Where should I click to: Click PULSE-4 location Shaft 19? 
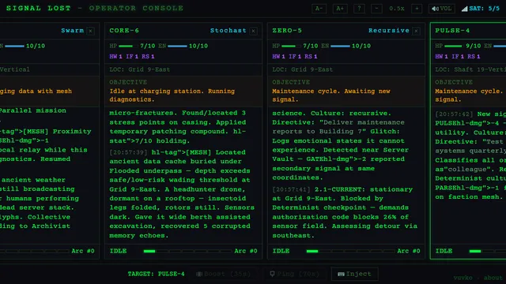click(x=470, y=69)
